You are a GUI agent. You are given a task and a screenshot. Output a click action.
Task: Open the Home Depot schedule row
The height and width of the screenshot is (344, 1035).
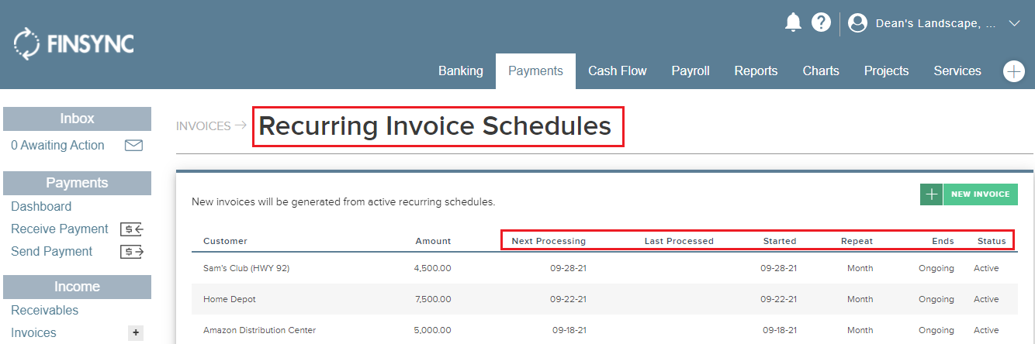tap(604, 299)
